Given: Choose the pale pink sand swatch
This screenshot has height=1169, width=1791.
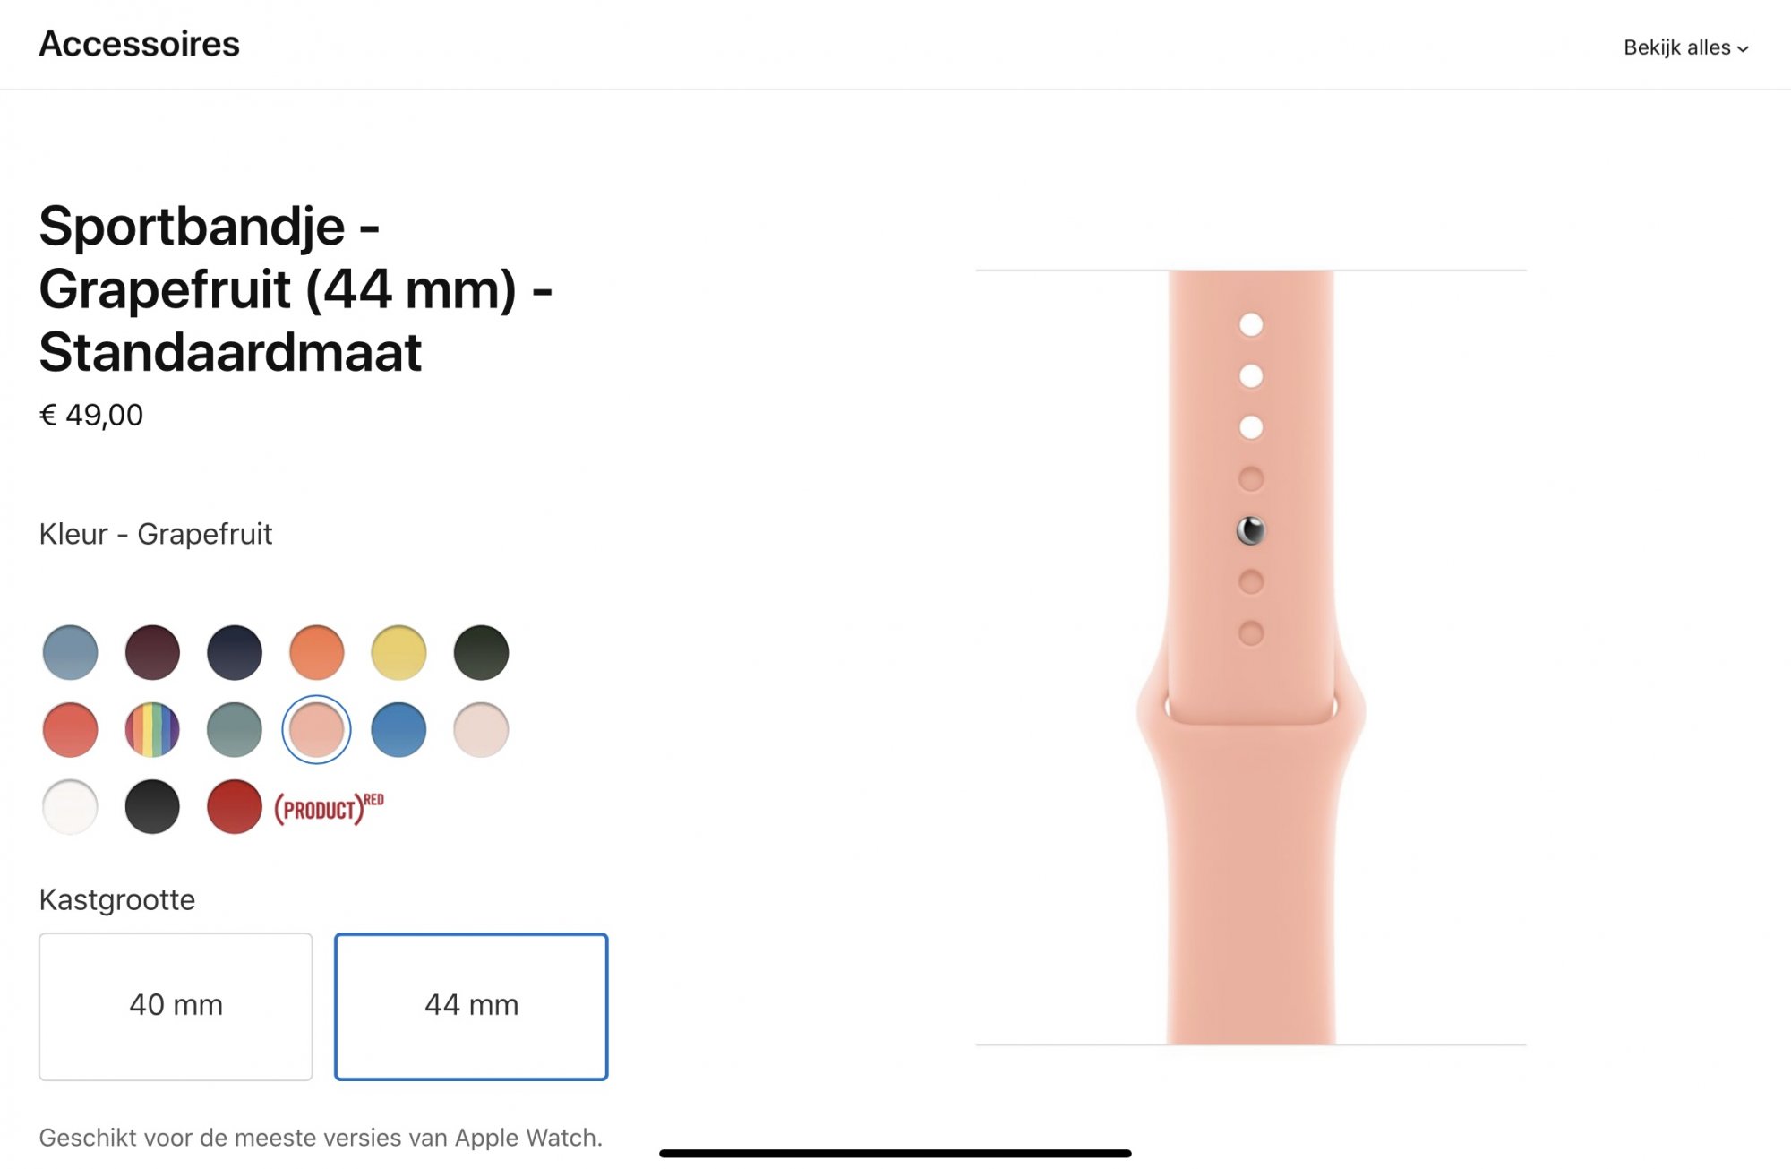Looking at the screenshot, I should click(481, 729).
